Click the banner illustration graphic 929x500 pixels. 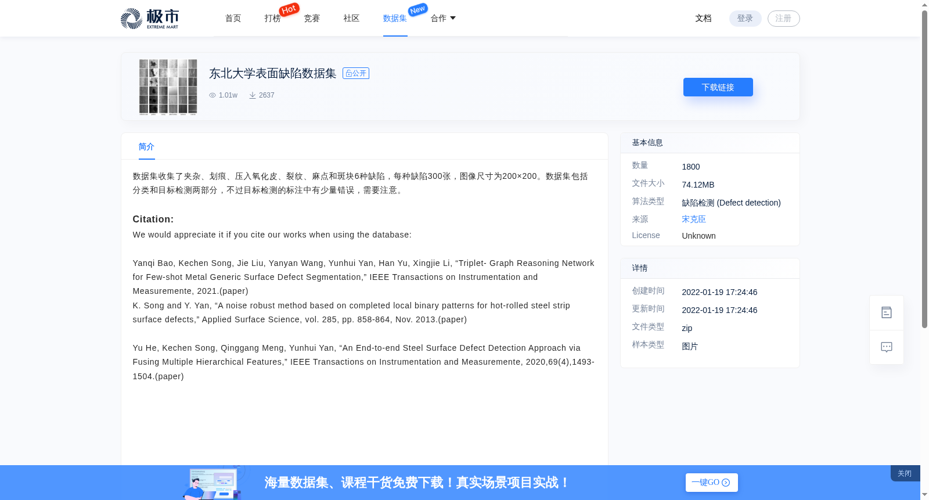214,483
